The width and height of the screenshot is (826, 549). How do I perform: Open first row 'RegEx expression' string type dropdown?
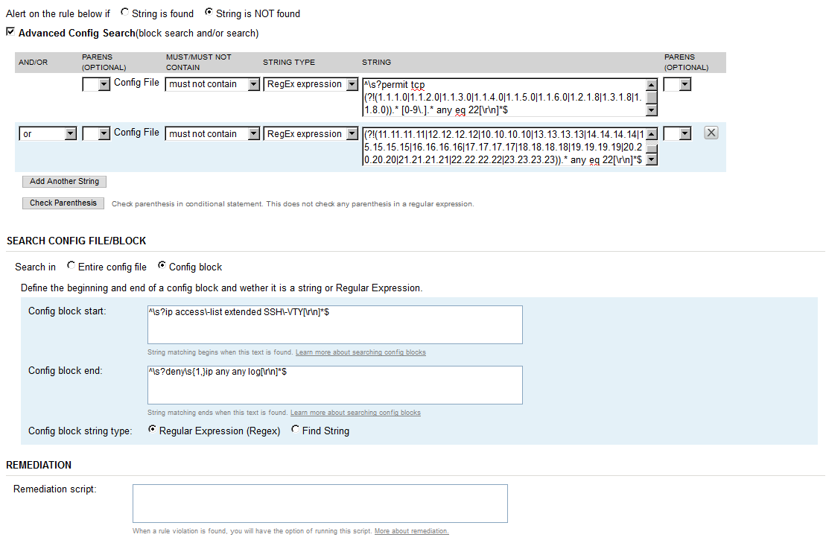tap(311, 84)
